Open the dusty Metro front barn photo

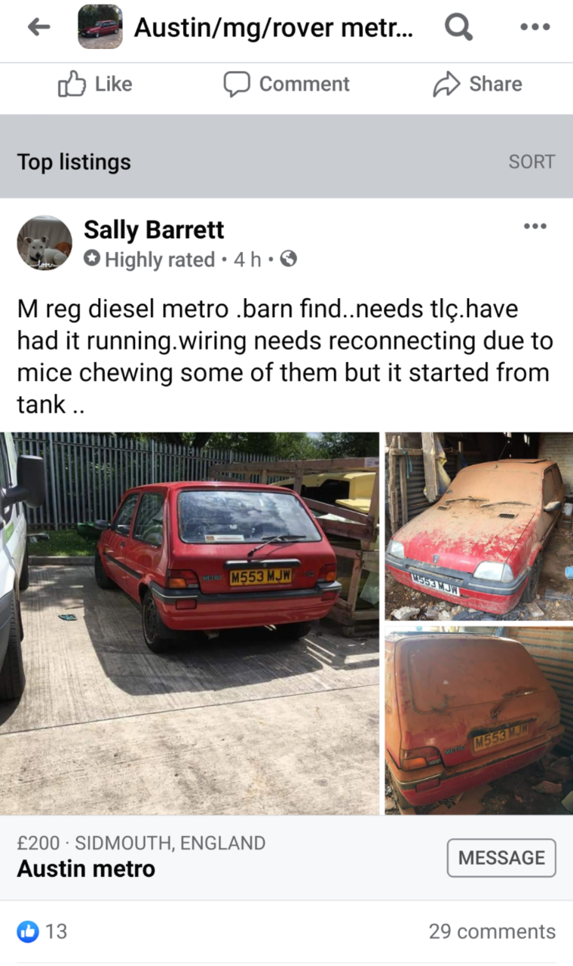coord(479,526)
